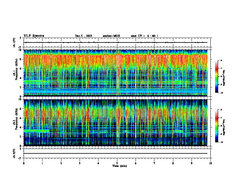Click the 'station=MOS' label
Image resolution: width=237 pixels, height=183 pixels.
tap(111, 36)
